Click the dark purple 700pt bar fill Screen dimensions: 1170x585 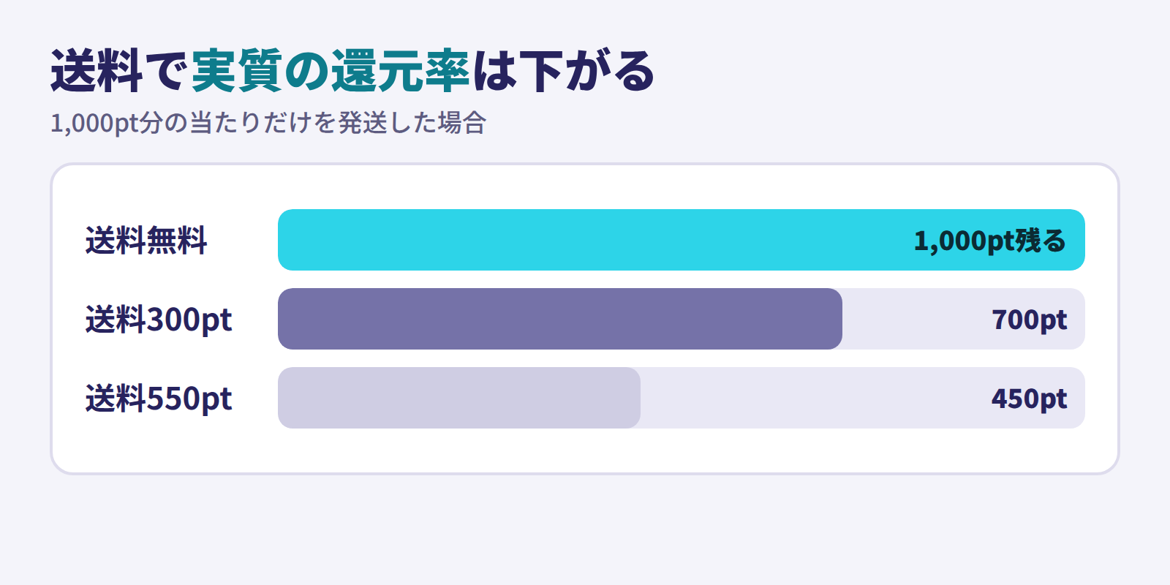tap(560, 319)
